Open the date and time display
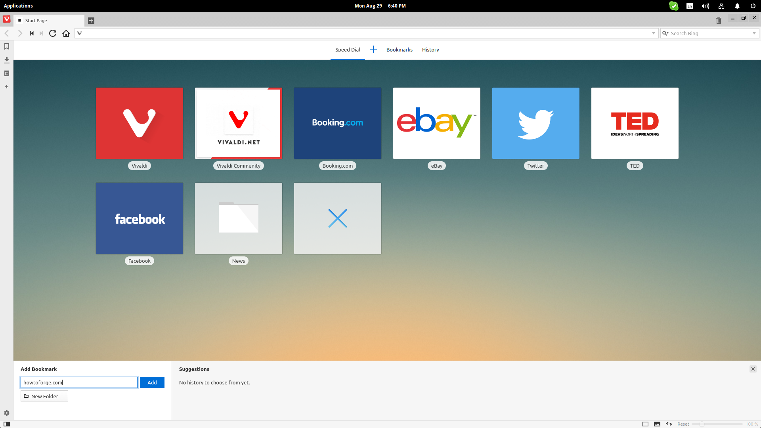Screen dimensions: 761x428 [380, 6]
